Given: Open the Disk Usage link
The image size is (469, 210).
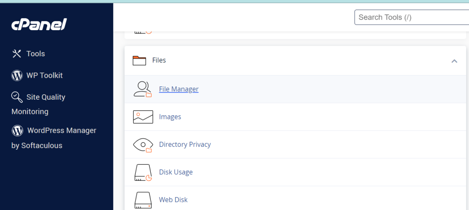Looking at the screenshot, I should 175,172.
